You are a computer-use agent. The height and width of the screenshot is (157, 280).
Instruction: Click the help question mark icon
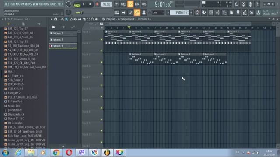(x=257, y=4)
